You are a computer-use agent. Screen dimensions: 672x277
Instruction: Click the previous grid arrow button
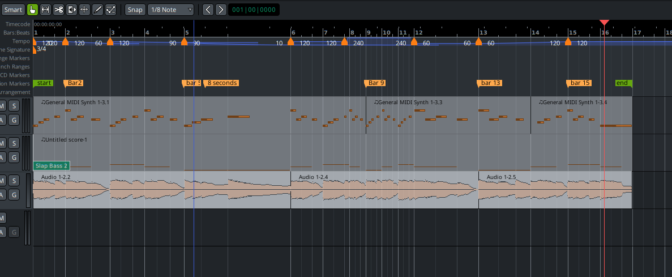coord(208,10)
